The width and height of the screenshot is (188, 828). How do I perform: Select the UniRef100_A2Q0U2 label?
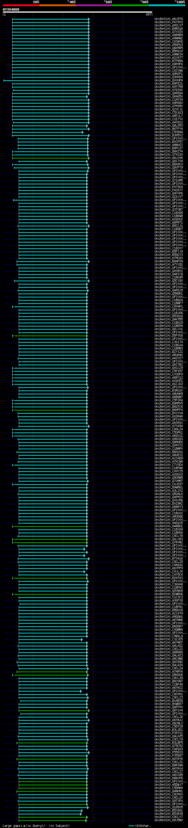tap(169, 219)
